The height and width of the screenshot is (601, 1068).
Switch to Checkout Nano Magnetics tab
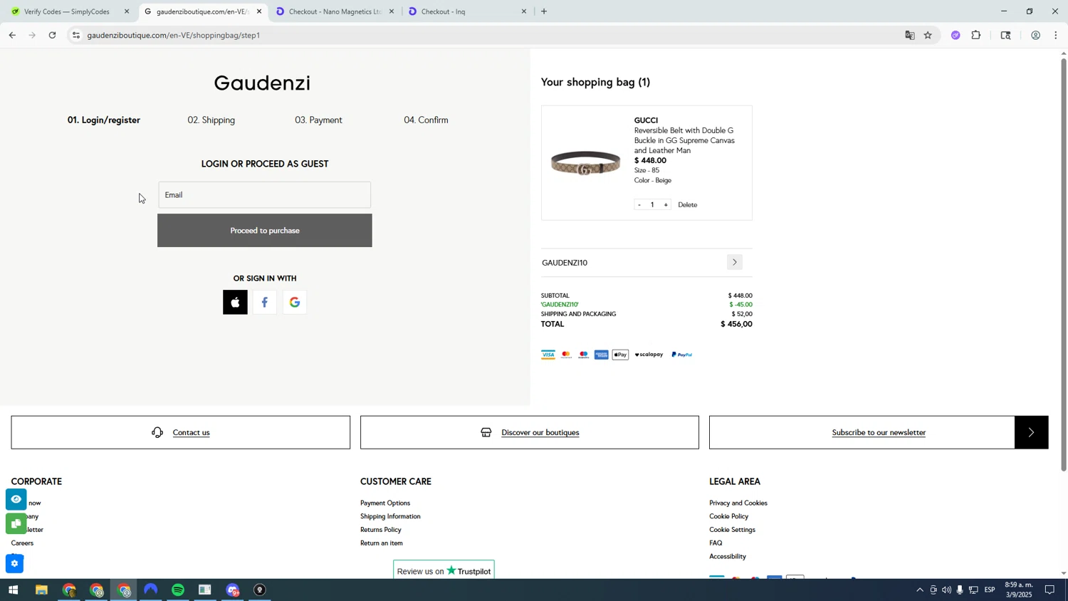[x=335, y=11]
